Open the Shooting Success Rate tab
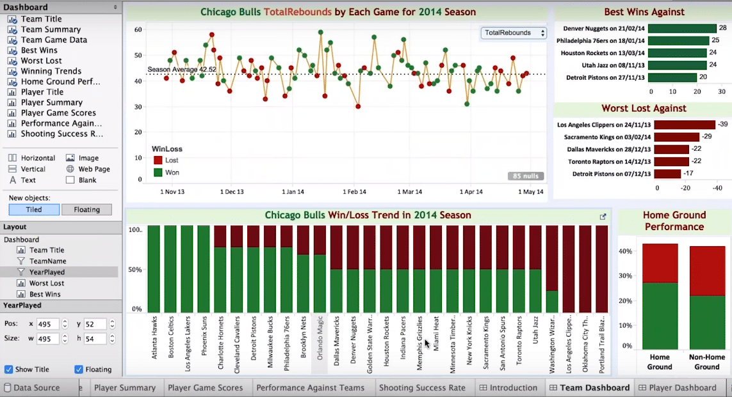This screenshot has height=397, width=732. click(422, 387)
